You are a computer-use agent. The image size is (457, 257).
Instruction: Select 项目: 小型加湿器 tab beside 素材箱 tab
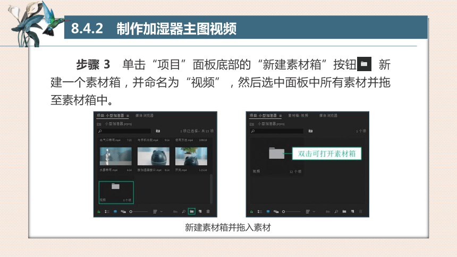[263, 116]
